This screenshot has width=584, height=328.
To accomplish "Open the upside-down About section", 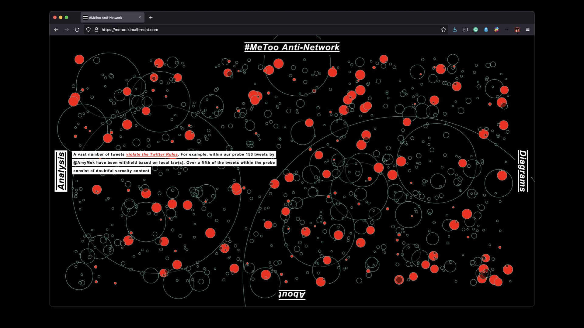I will pyautogui.click(x=292, y=294).
